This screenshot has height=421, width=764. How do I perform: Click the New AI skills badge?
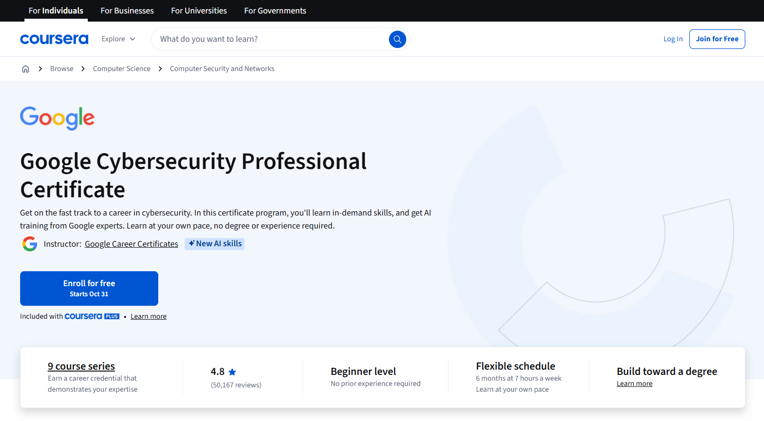pos(215,244)
